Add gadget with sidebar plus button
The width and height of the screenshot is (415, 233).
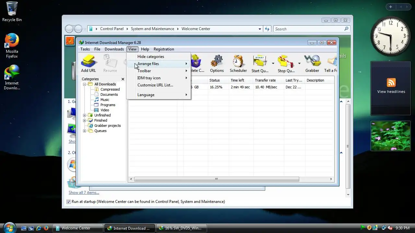(391, 7)
